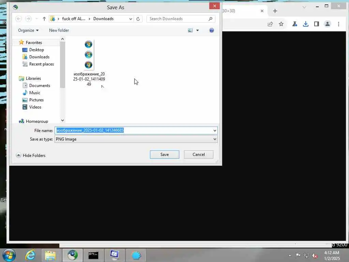Expand the File name history dropdown arrow
349x262 pixels.
coord(215,130)
